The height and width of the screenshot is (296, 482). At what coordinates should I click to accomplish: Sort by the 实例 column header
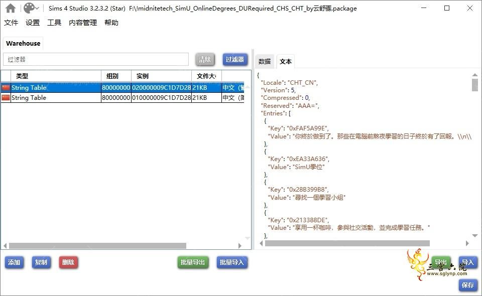pos(161,76)
